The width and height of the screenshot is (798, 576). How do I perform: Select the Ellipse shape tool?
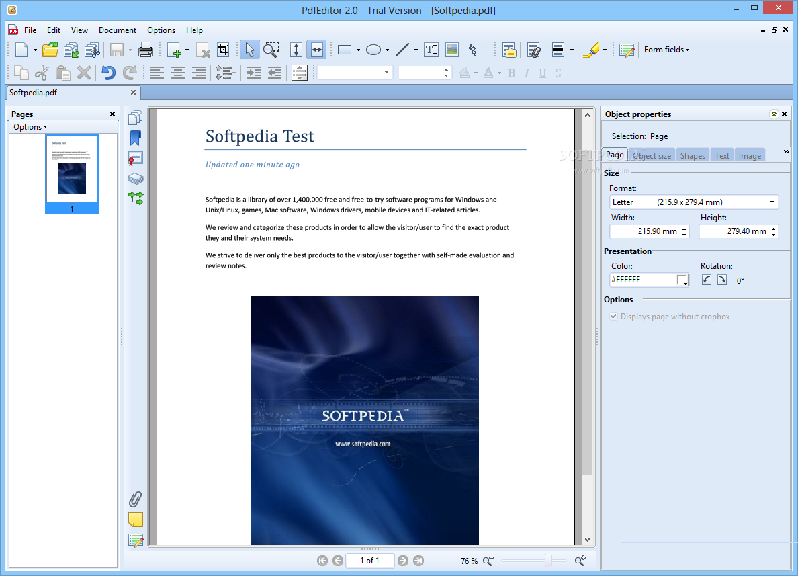tap(373, 50)
